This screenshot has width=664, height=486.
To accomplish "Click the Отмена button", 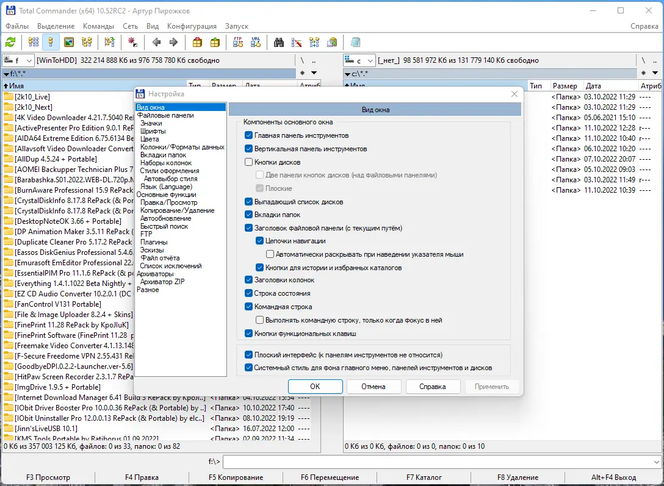I will click(374, 387).
